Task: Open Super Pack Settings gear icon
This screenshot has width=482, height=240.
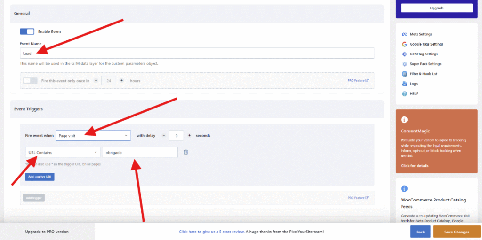Action: (x=404, y=64)
